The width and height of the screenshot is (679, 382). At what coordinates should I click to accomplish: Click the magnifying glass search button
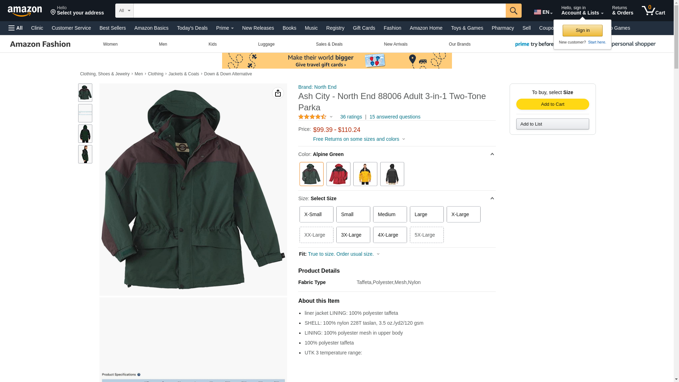[x=513, y=11]
